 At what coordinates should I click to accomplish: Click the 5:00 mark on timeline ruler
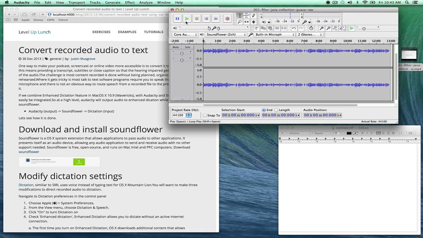tap(275, 41)
